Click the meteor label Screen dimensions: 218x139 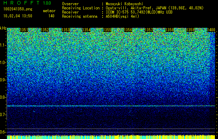[x=49, y=11]
